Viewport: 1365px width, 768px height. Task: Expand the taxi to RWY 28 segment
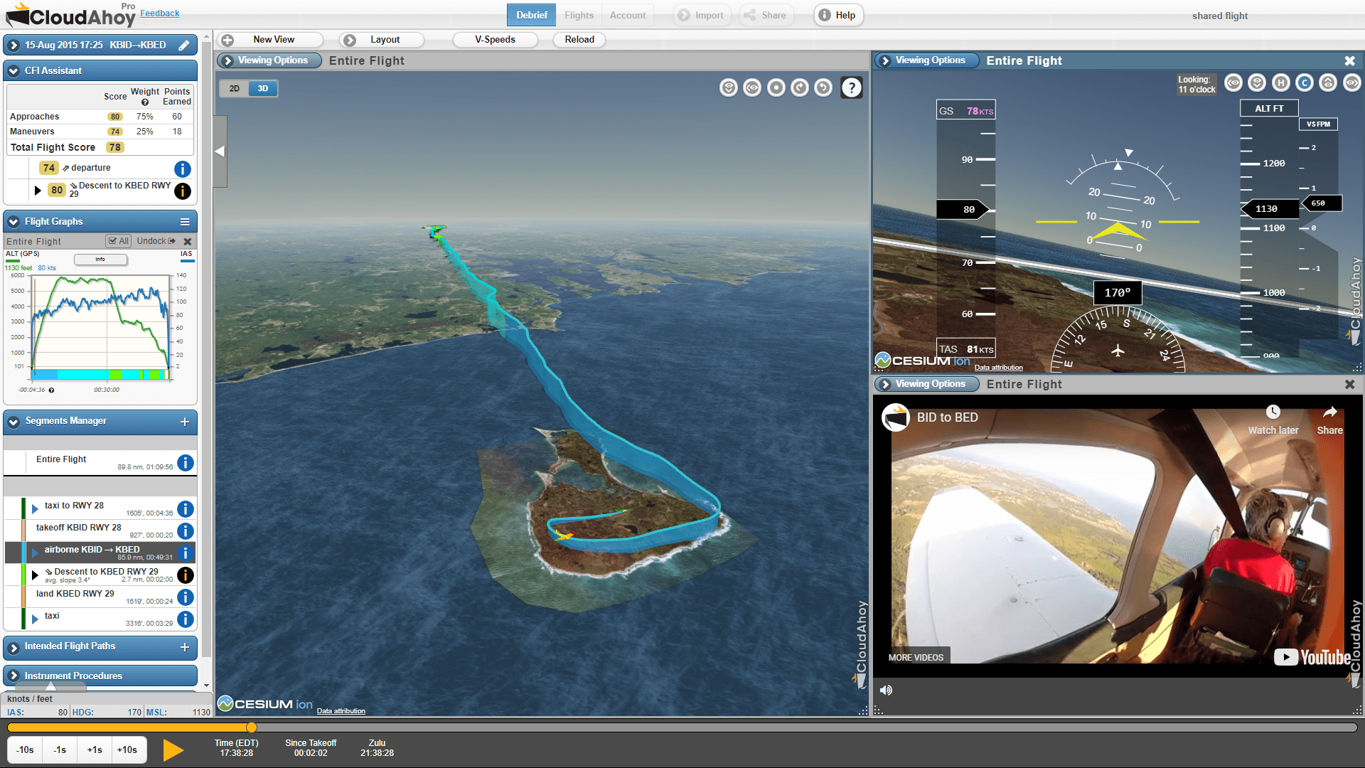point(35,508)
